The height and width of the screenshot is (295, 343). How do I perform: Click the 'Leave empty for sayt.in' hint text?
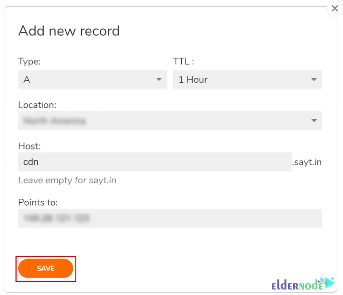pyautogui.click(x=67, y=180)
